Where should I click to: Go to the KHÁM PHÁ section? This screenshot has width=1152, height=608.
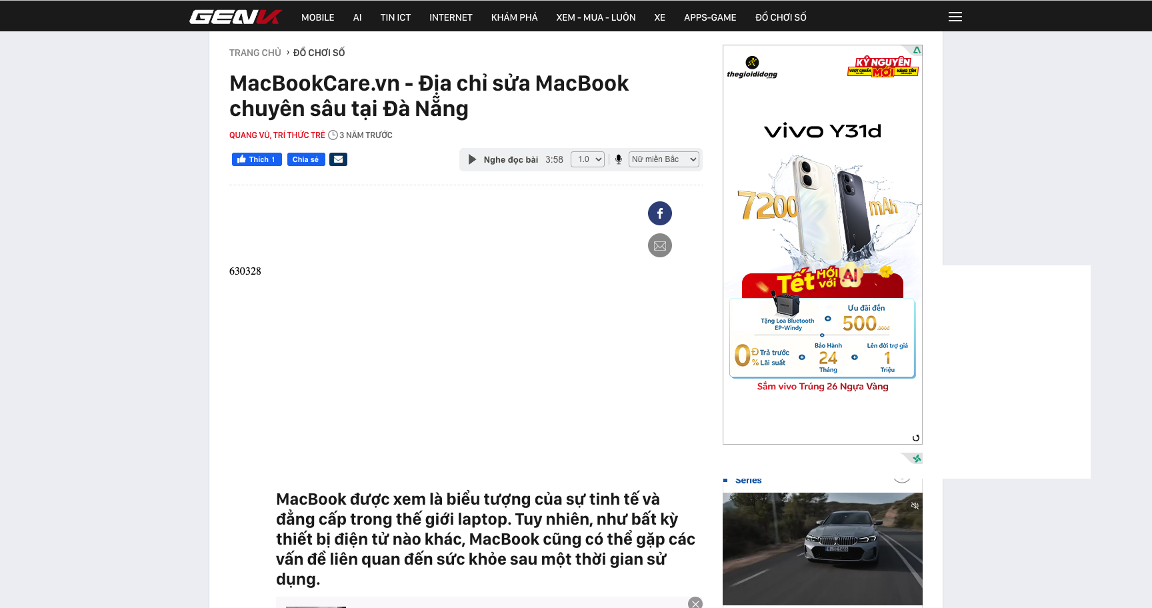pos(514,17)
